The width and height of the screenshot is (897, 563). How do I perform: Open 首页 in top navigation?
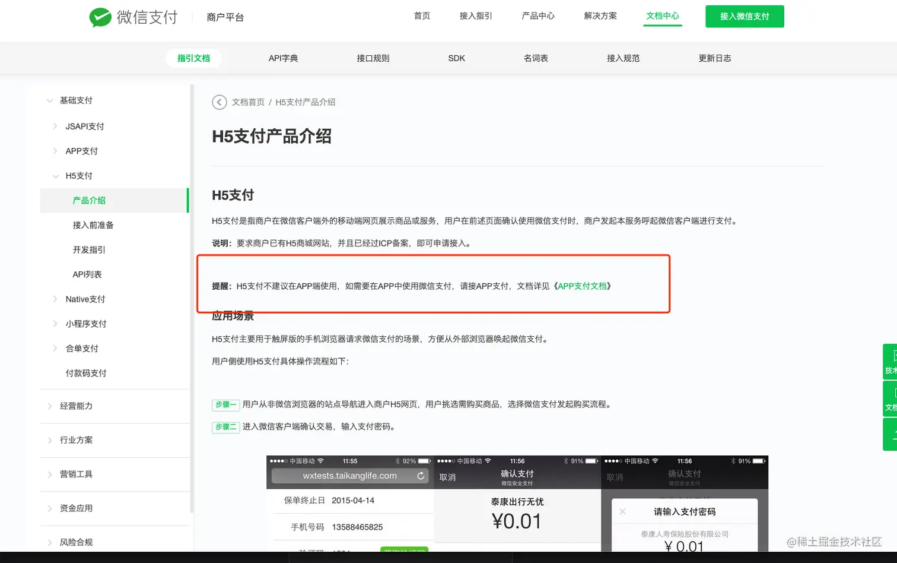click(x=422, y=16)
